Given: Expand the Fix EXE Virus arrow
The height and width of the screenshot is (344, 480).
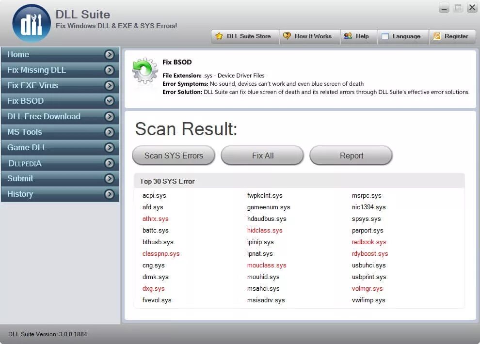Looking at the screenshot, I should click(x=109, y=85).
